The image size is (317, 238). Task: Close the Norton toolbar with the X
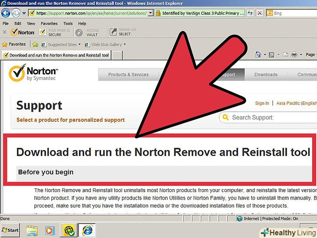[x=4, y=32]
